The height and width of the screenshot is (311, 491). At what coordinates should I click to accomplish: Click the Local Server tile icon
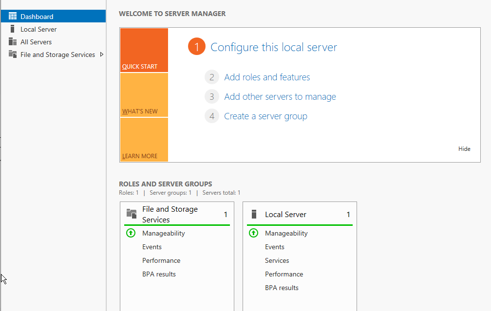pos(254,214)
